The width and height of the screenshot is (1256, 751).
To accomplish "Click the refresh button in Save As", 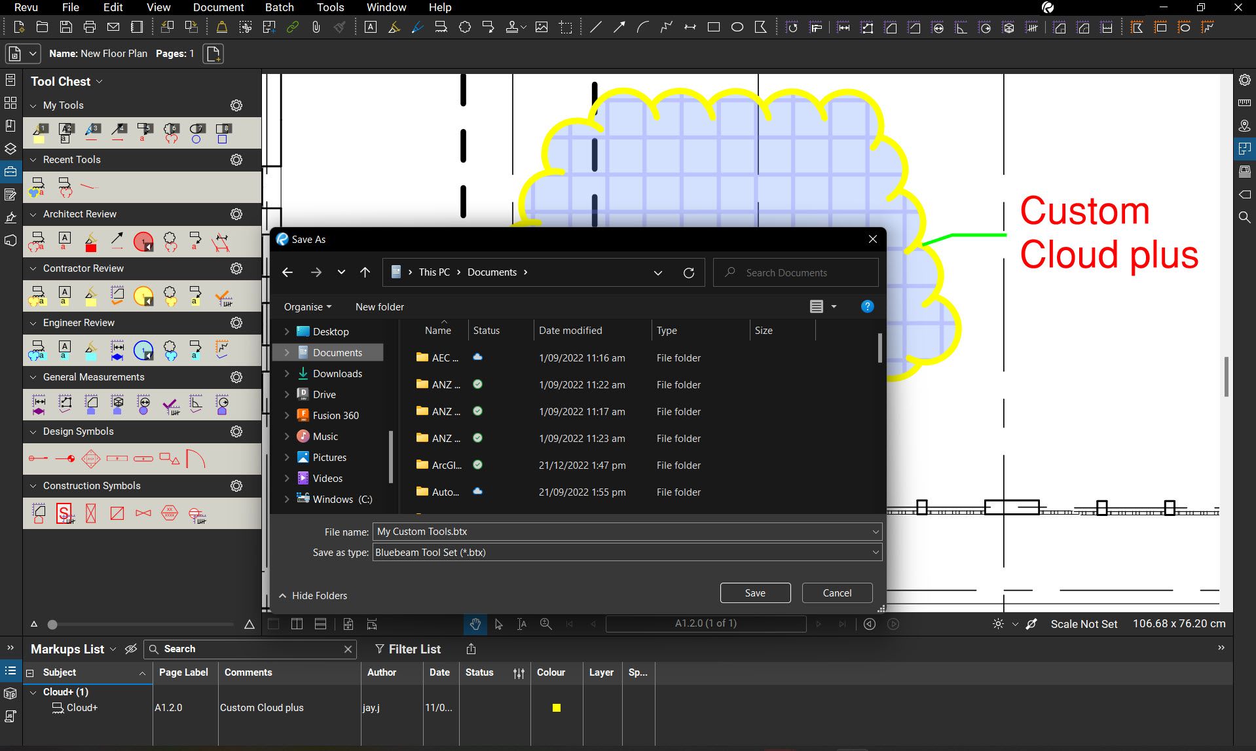I will pyautogui.click(x=688, y=273).
